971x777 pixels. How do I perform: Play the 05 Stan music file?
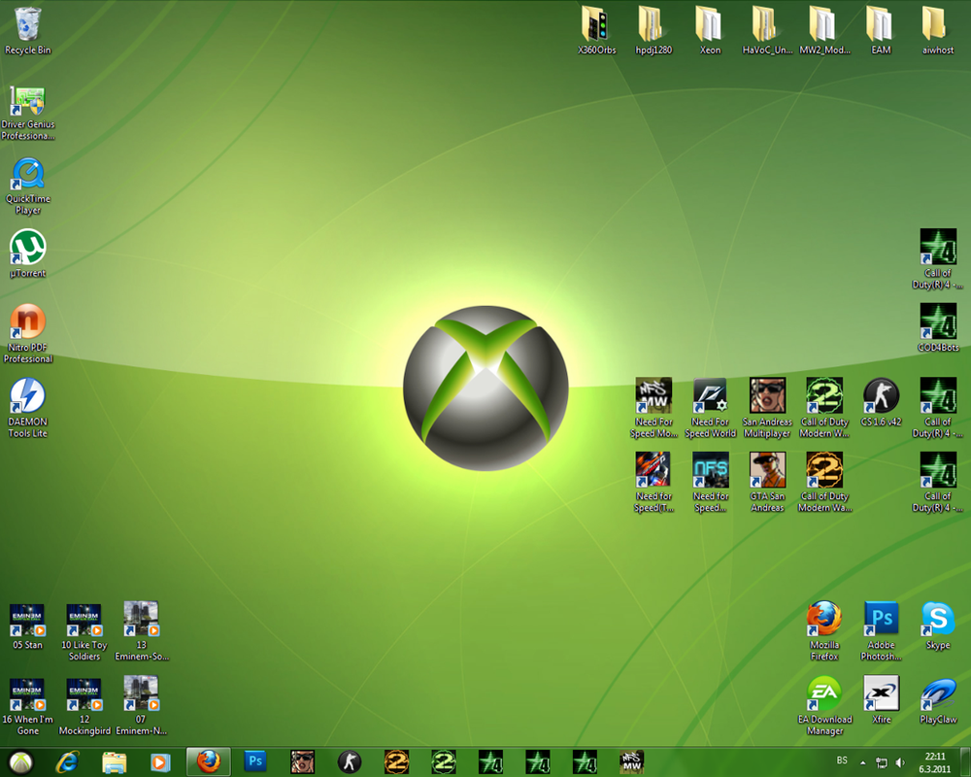(27, 620)
